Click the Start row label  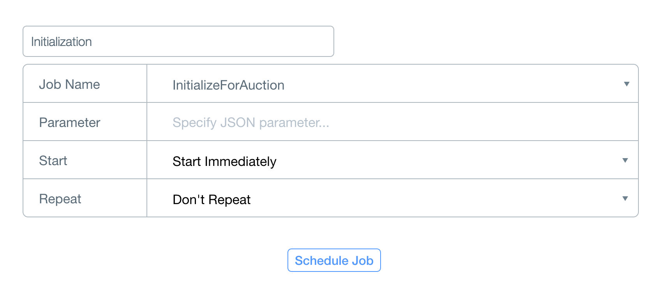tap(53, 160)
